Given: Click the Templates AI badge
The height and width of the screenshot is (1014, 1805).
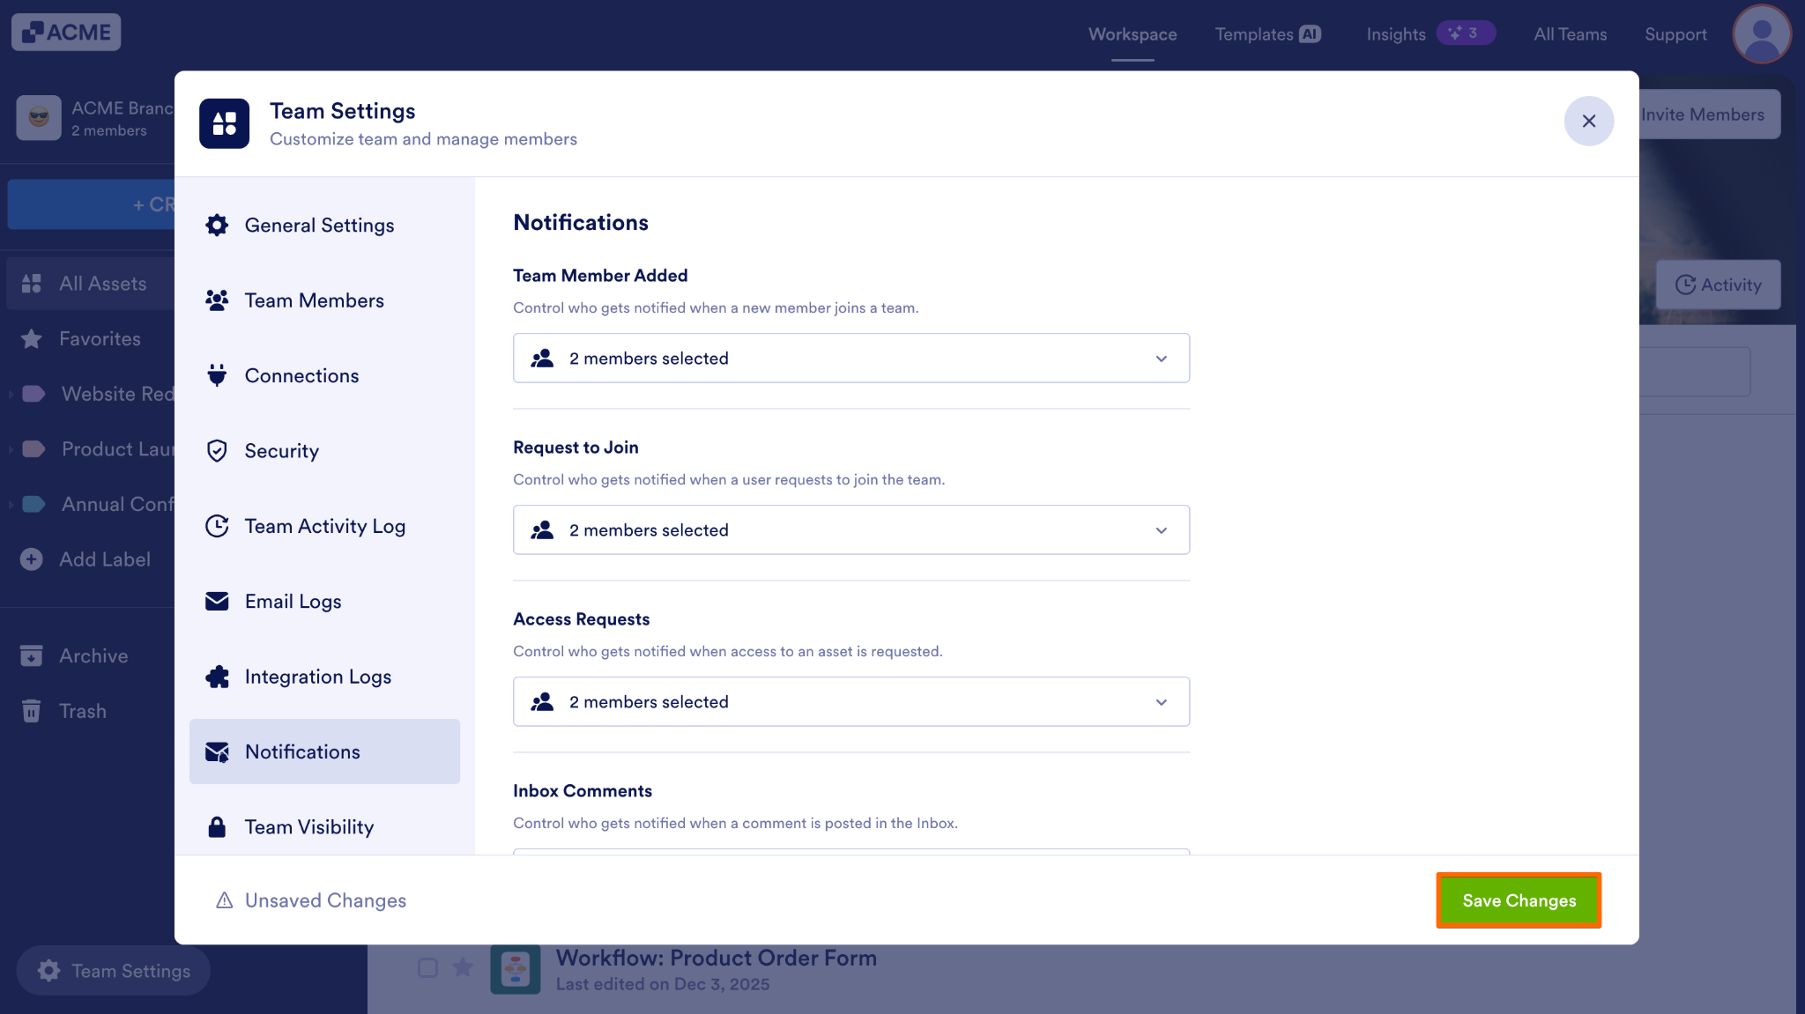Looking at the screenshot, I should (x=1311, y=34).
